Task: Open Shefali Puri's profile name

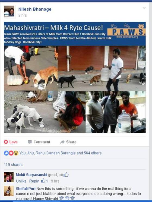Action: 26,188
